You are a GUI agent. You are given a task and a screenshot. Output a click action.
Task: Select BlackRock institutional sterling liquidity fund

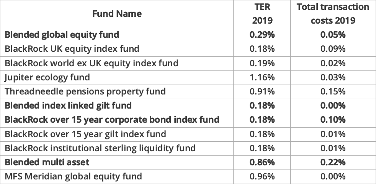click(100, 148)
